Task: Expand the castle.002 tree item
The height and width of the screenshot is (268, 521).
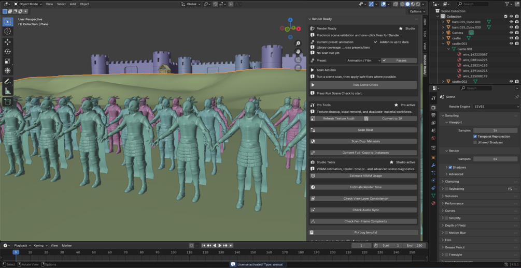Action: (443, 82)
